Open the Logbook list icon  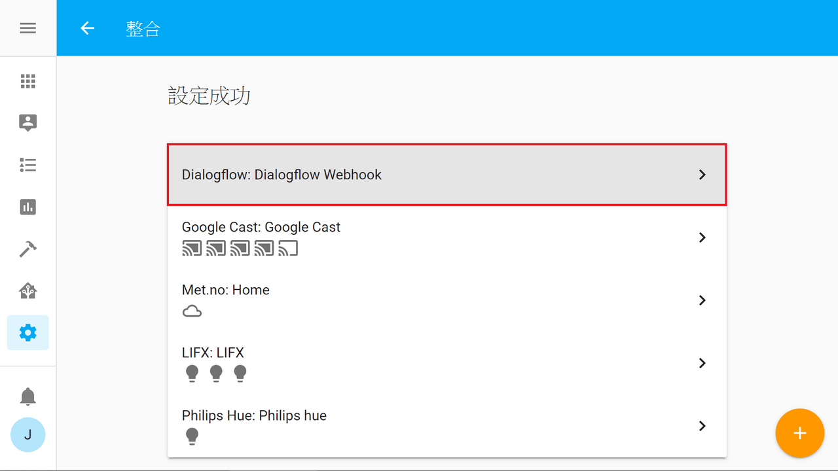[x=27, y=165]
